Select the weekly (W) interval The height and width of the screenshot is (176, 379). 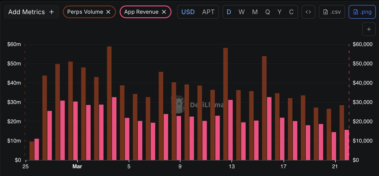242,12
